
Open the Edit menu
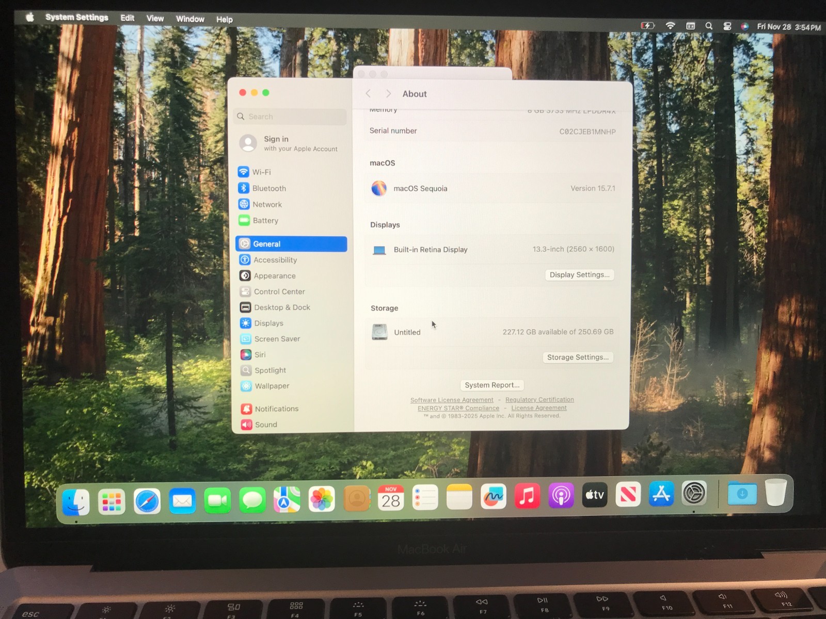click(128, 18)
